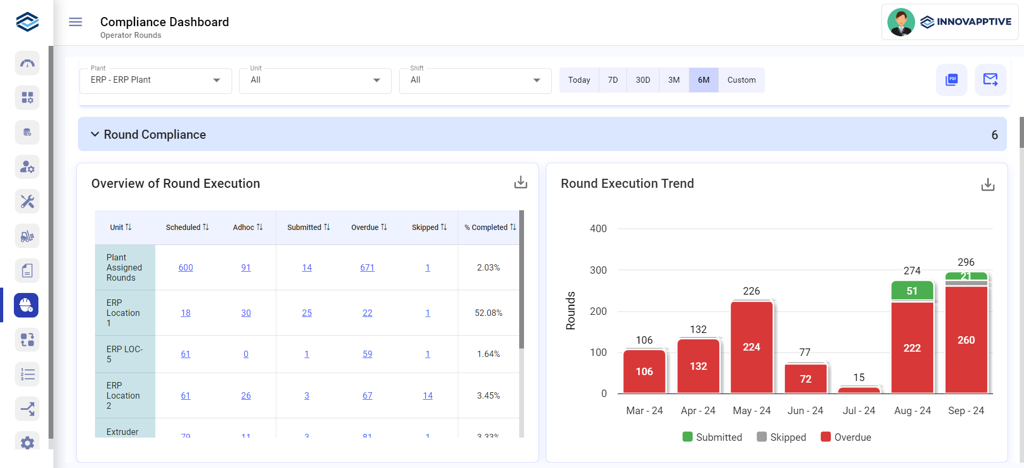
Task: Click the email report icon
Action: [x=990, y=80]
